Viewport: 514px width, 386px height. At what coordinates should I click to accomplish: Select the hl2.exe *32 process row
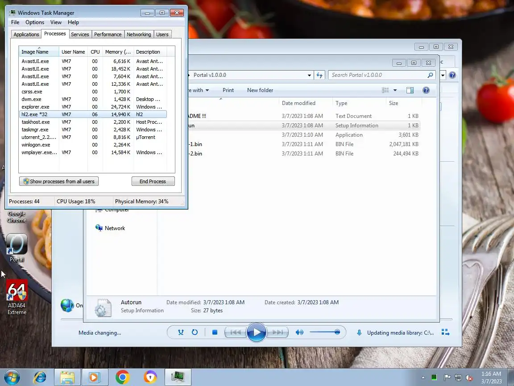[x=93, y=114]
